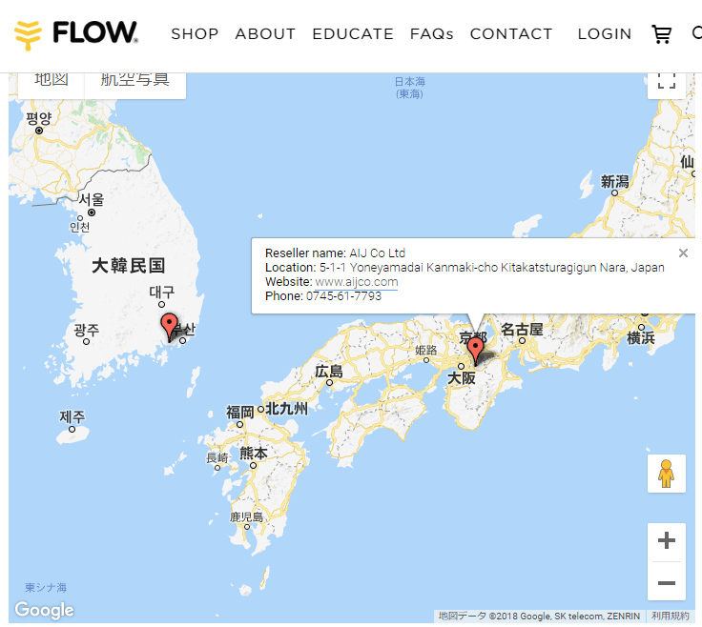Click the 熊本 city label
This screenshot has width=702, height=627.
(x=254, y=453)
